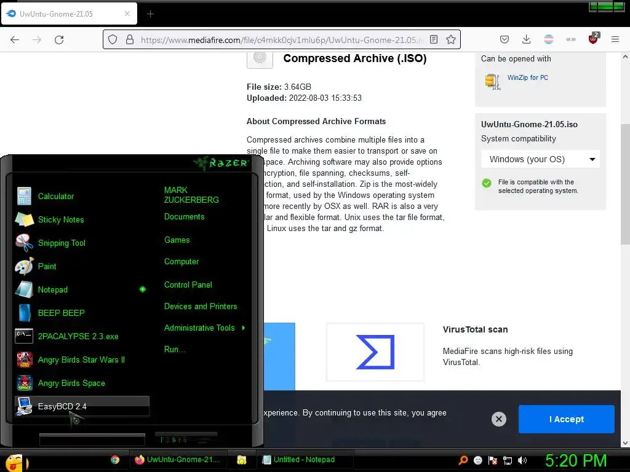Launch Paint from the Start menu

(82, 266)
